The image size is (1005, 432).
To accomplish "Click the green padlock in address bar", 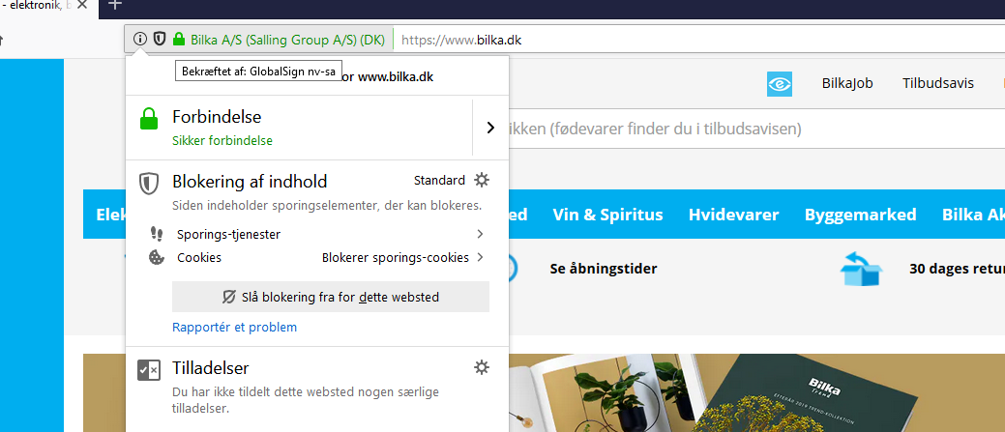I will pyautogui.click(x=179, y=39).
